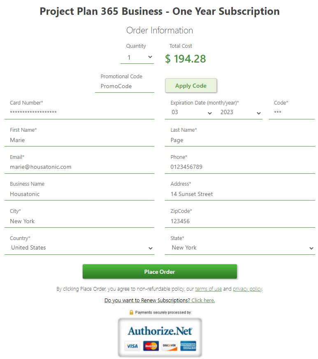Submit with the Place Order button
Image resolution: width=318 pixels, height=359 pixels.
click(x=160, y=272)
